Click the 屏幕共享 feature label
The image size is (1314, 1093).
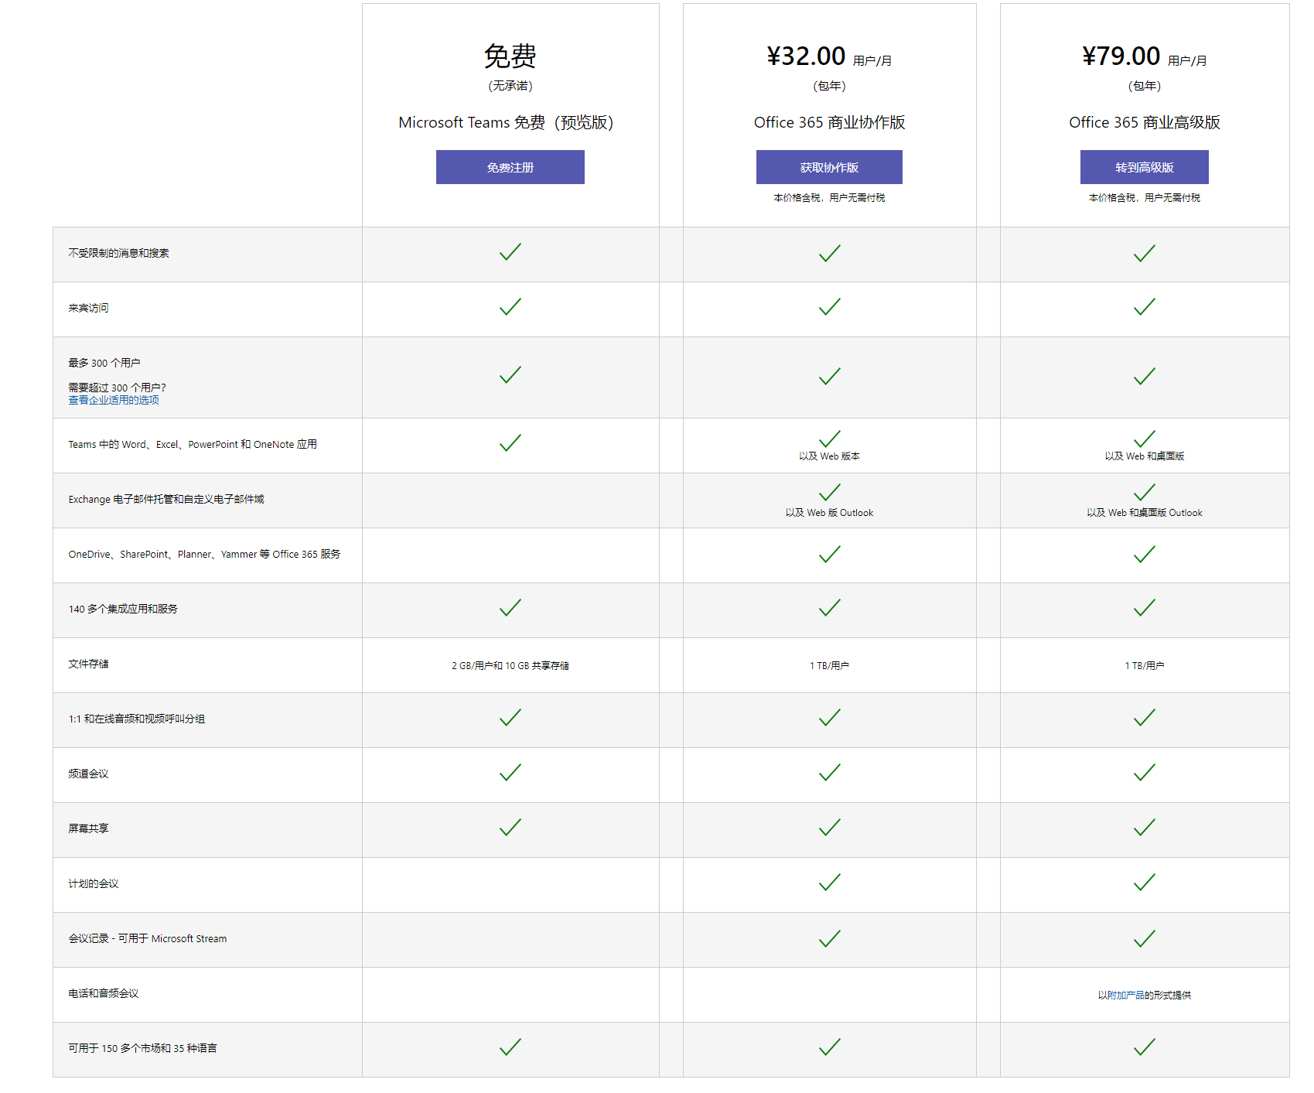(88, 828)
